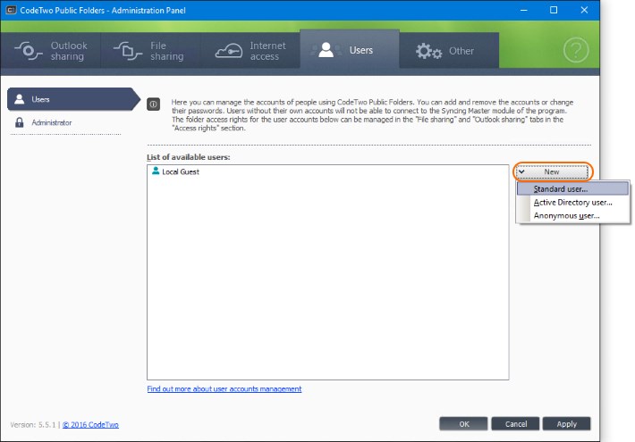Go to the Internet access tab
Viewport: 635px width, 442px height.
(250, 51)
